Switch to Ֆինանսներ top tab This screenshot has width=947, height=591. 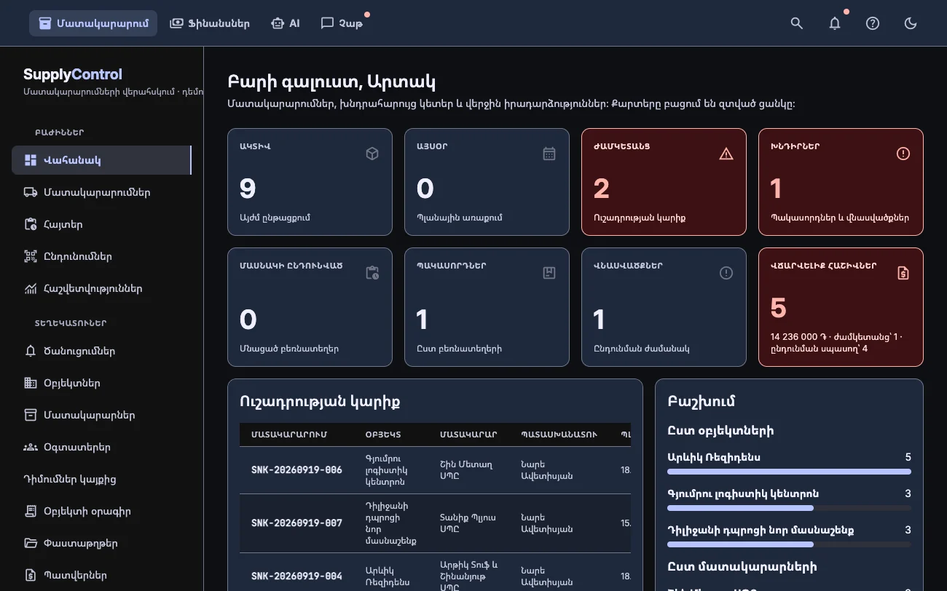[x=210, y=23]
